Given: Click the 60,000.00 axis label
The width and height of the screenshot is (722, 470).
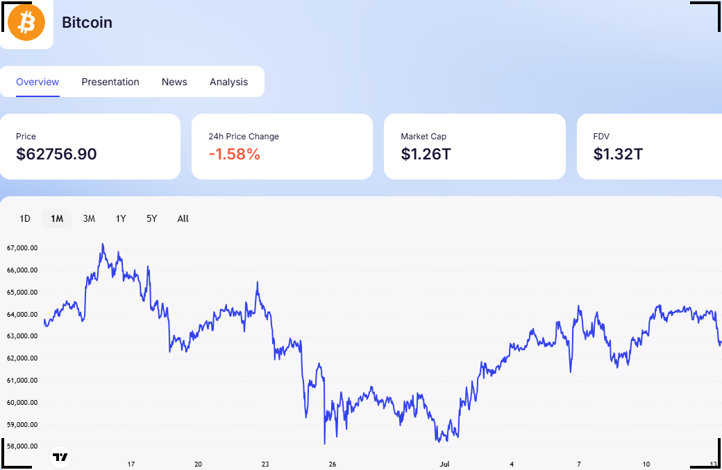Looking at the screenshot, I should pos(22,402).
